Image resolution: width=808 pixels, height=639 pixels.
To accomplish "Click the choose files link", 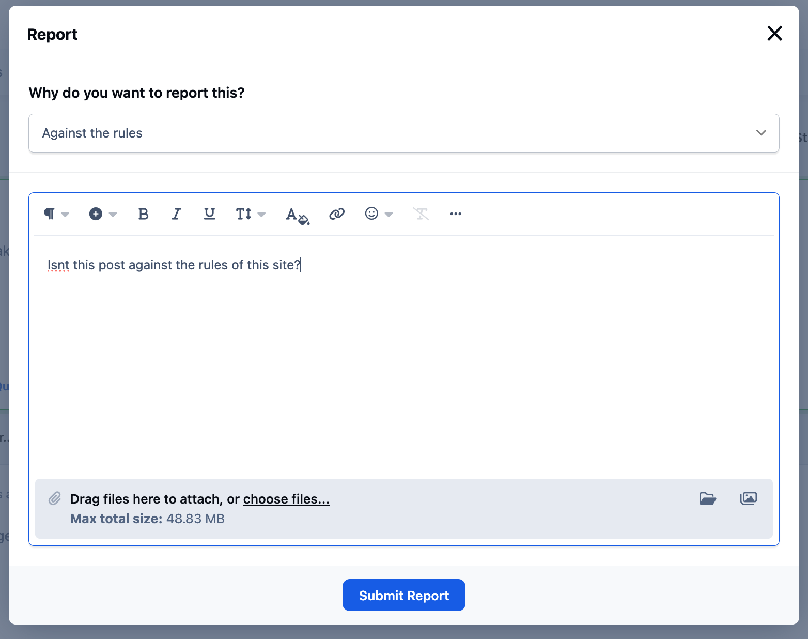I will pyautogui.click(x=286, y=499).
